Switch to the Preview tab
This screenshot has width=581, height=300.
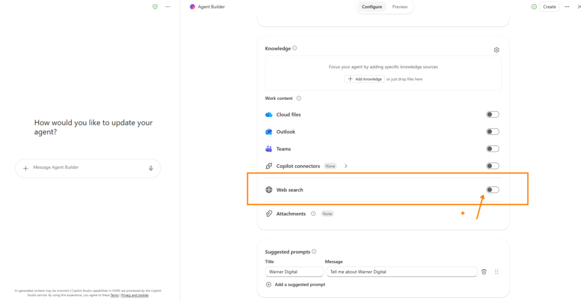tap(400, 7)
